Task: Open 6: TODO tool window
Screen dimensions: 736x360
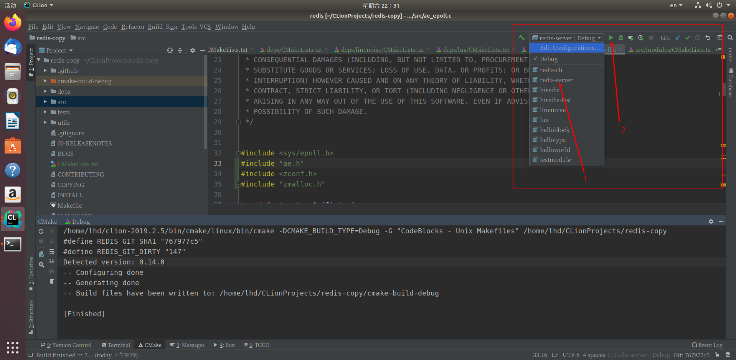Action: tap(256, 345)
